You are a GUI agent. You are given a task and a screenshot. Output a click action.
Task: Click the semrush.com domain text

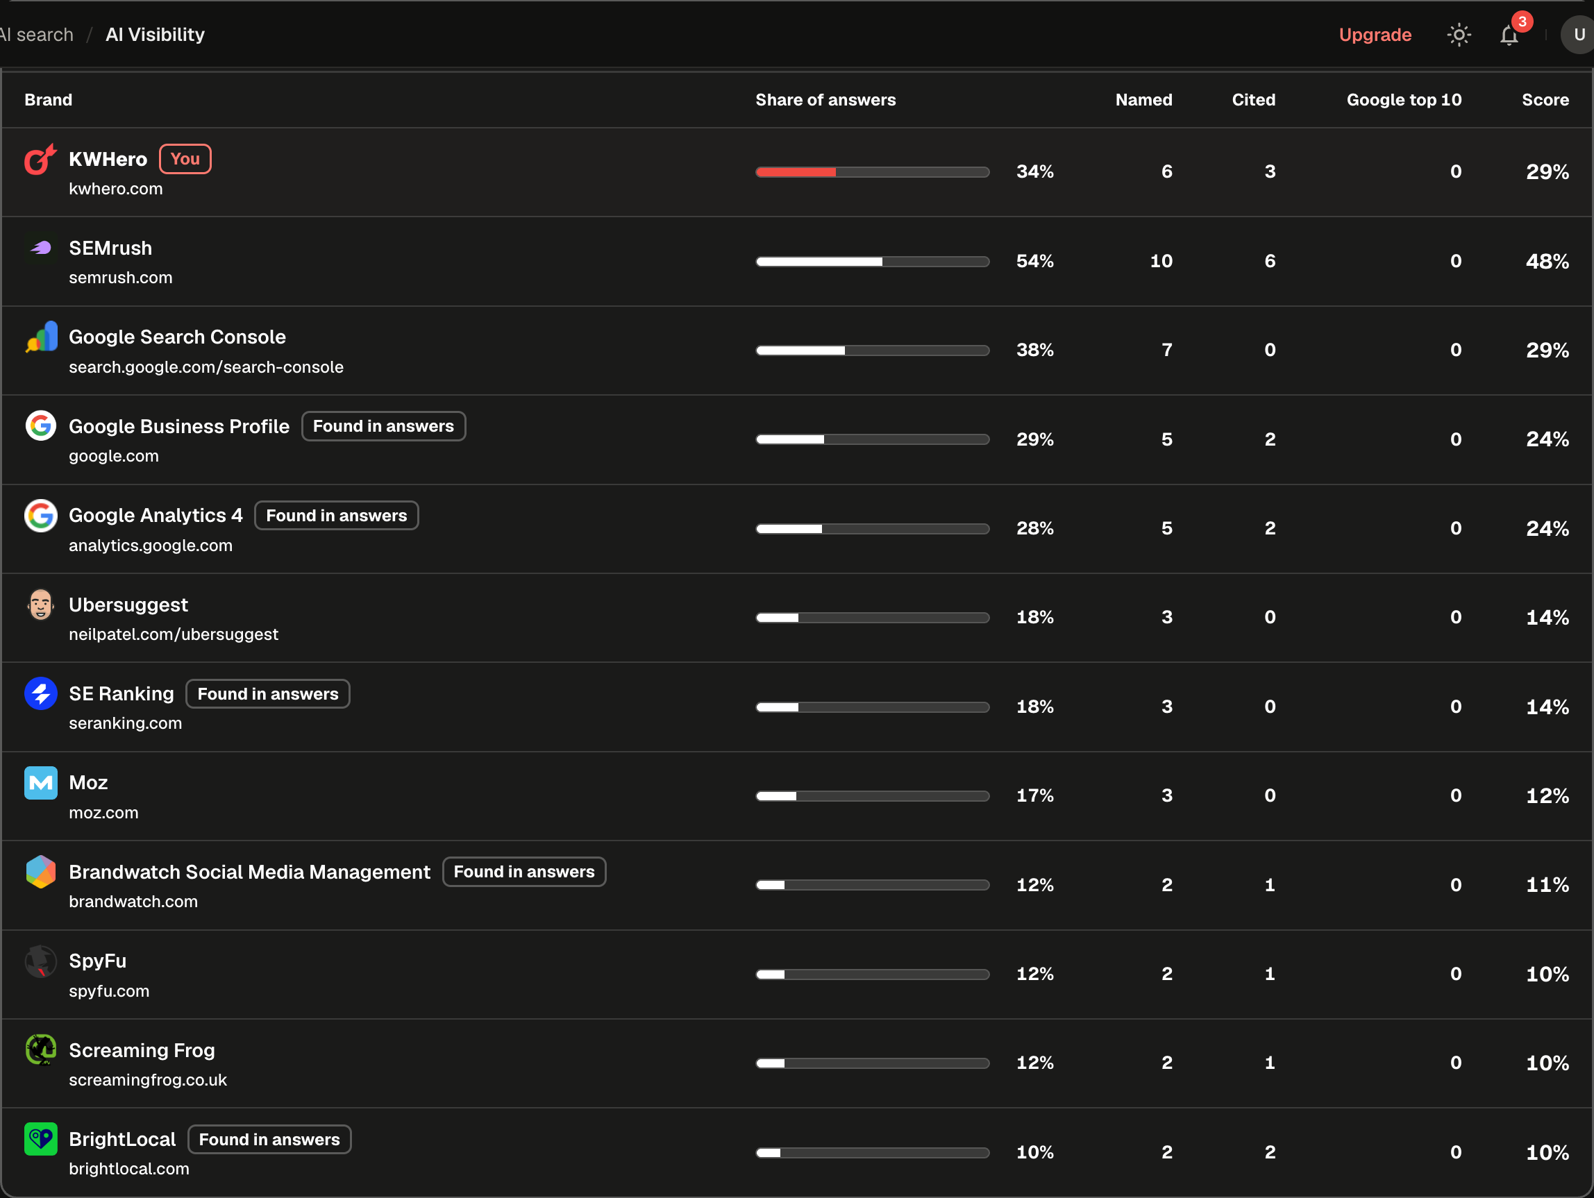120,278
